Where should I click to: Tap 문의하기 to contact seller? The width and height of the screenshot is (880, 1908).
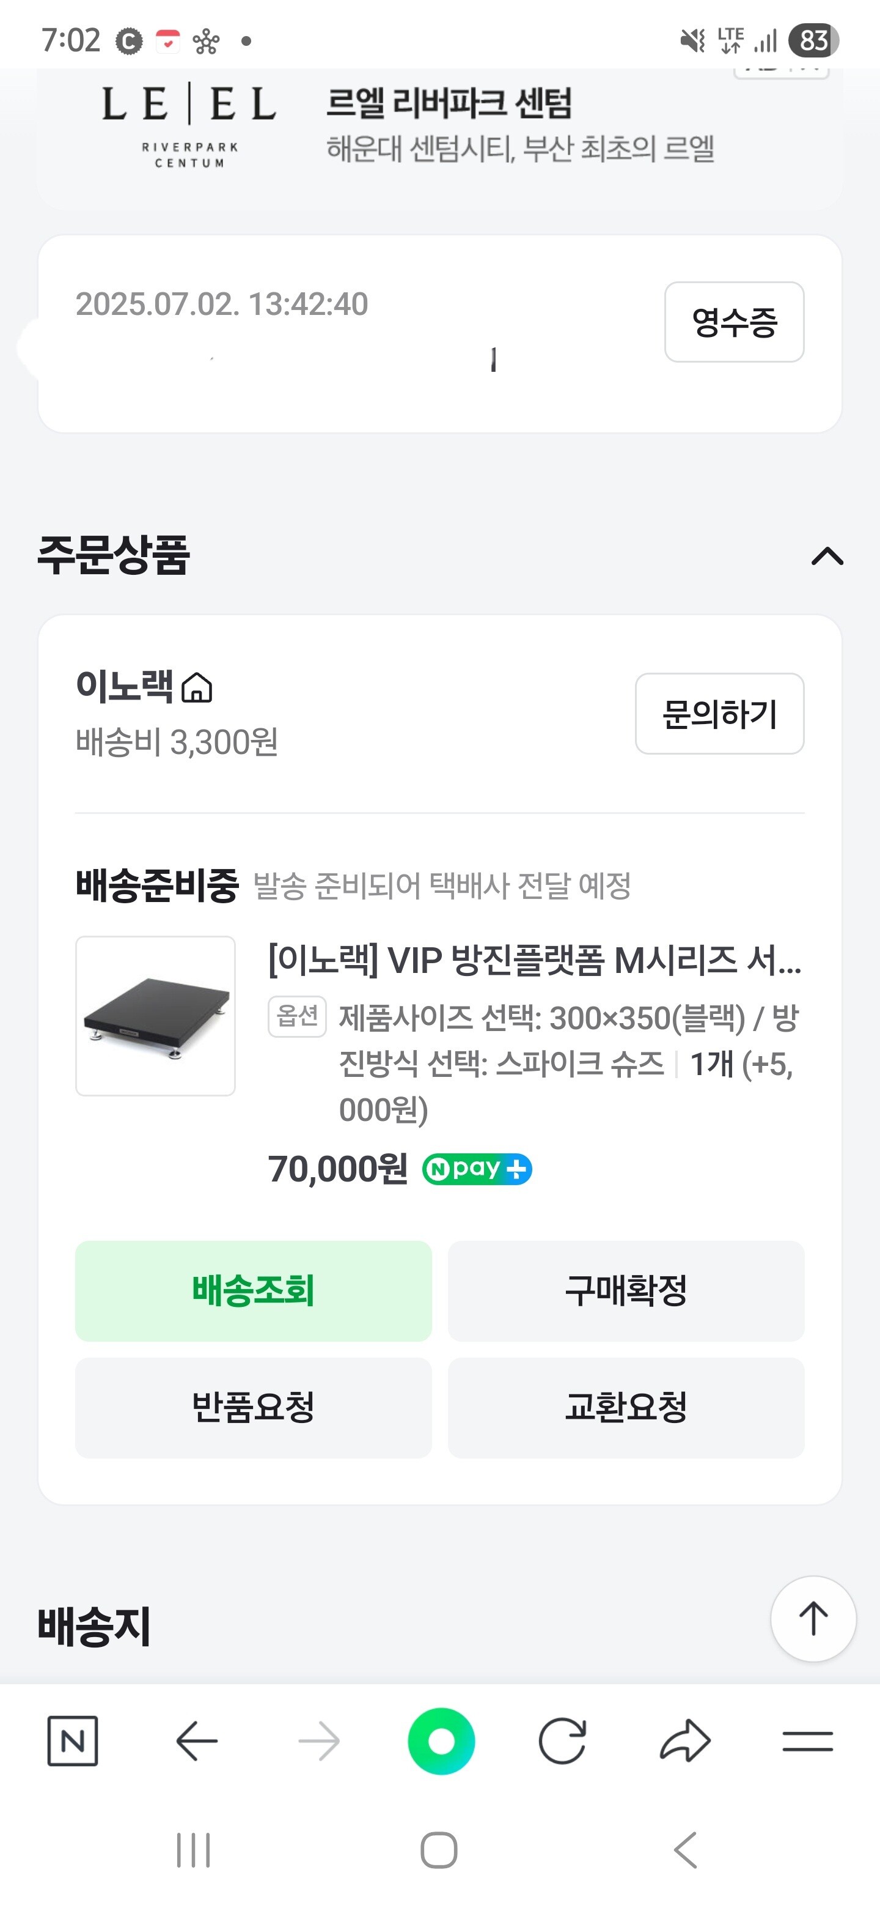tap(719, 714)
